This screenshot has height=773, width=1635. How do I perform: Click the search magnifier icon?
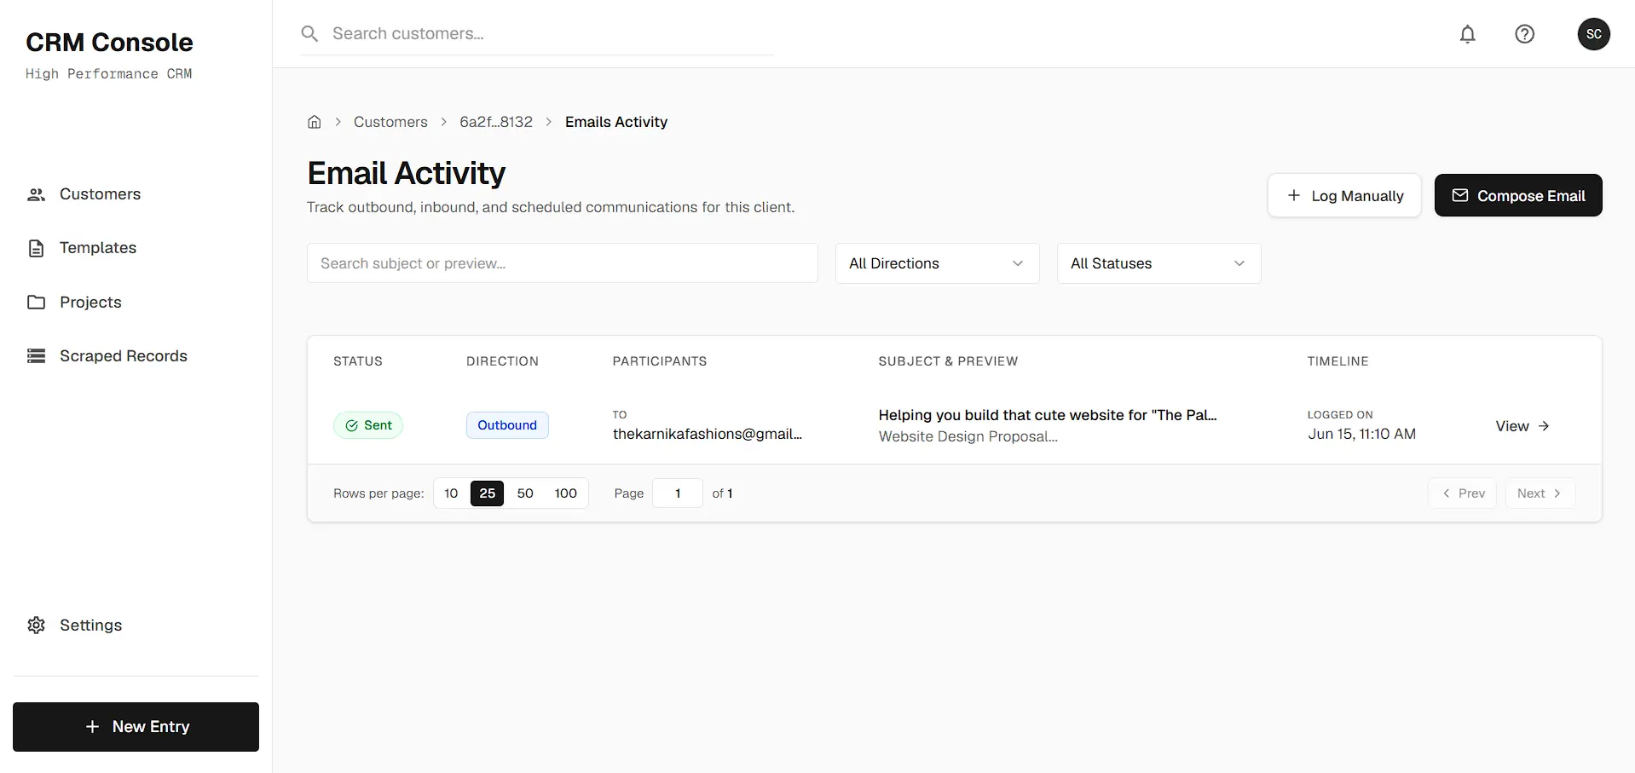309,34
